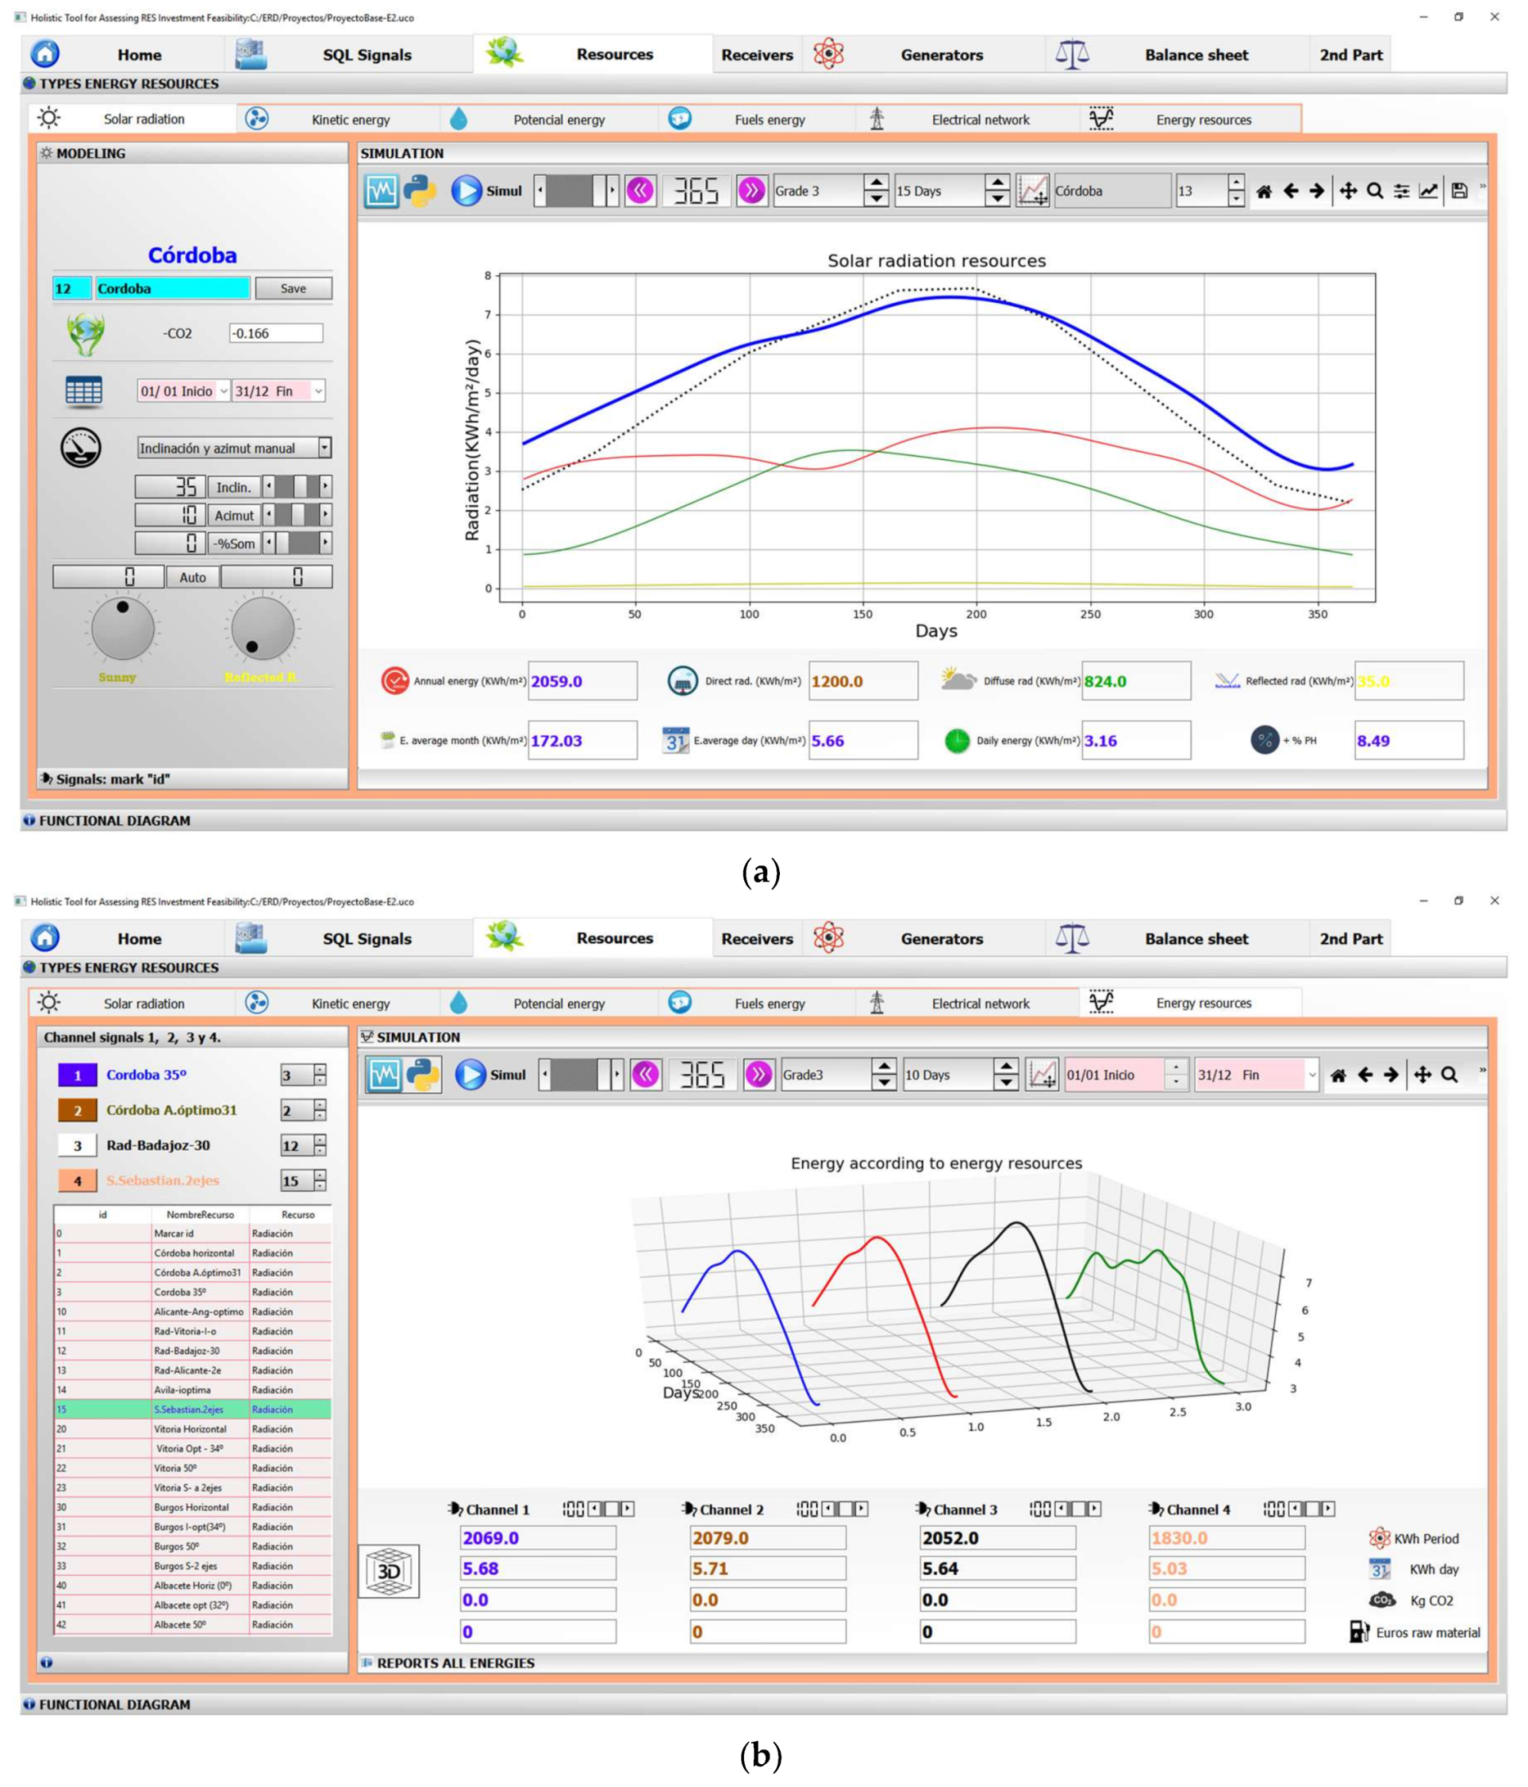This screenshot has width=1528, height=1787.
Task: Click the 3D cube view button
Action: click(388, 1570)
